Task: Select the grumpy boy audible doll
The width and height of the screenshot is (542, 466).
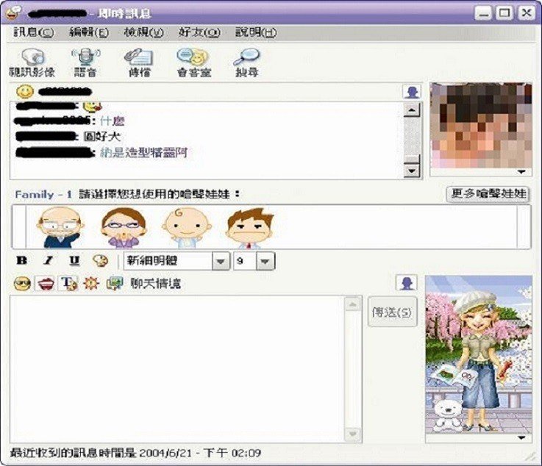Action: pyautogui.click(x=250, y=227)
